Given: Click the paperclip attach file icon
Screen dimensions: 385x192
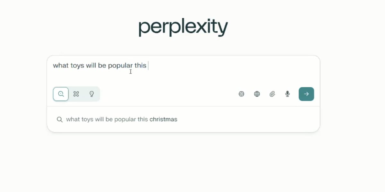Looking at the screenshot, I should point(272,94).
